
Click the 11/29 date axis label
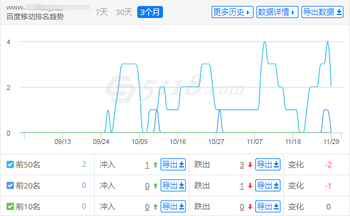coord(331,142)
